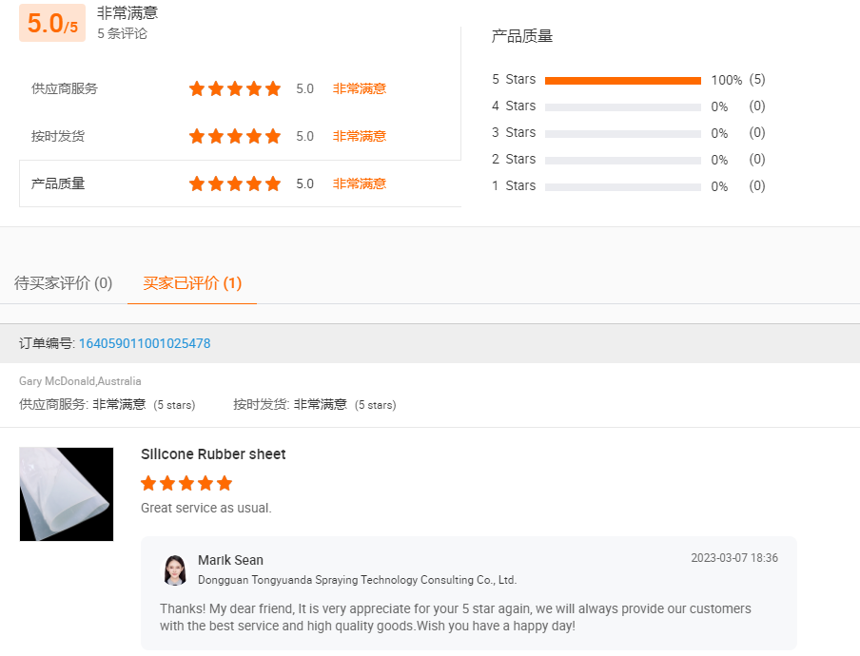The width and height of the screenshot is (860, 656).
Task: Select the 供应商服务 rating row label
Action: coord(65,88)
